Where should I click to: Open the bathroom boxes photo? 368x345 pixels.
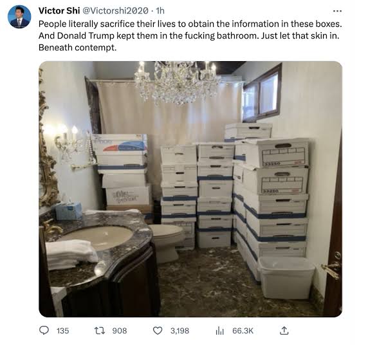pos(190,189)
